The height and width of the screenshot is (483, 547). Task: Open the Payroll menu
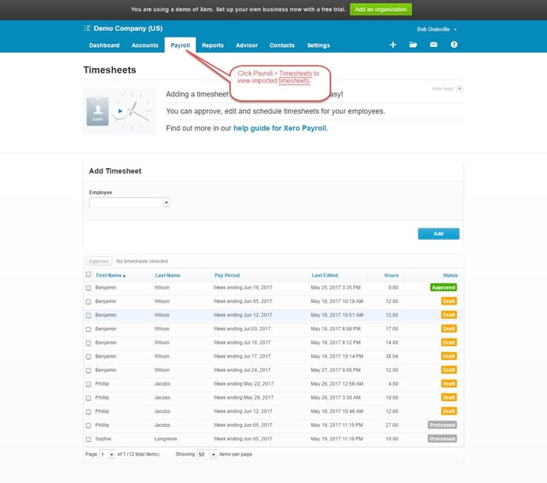pos(180,45)
